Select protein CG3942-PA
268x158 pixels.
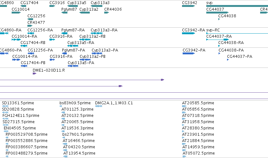point(189,53)
